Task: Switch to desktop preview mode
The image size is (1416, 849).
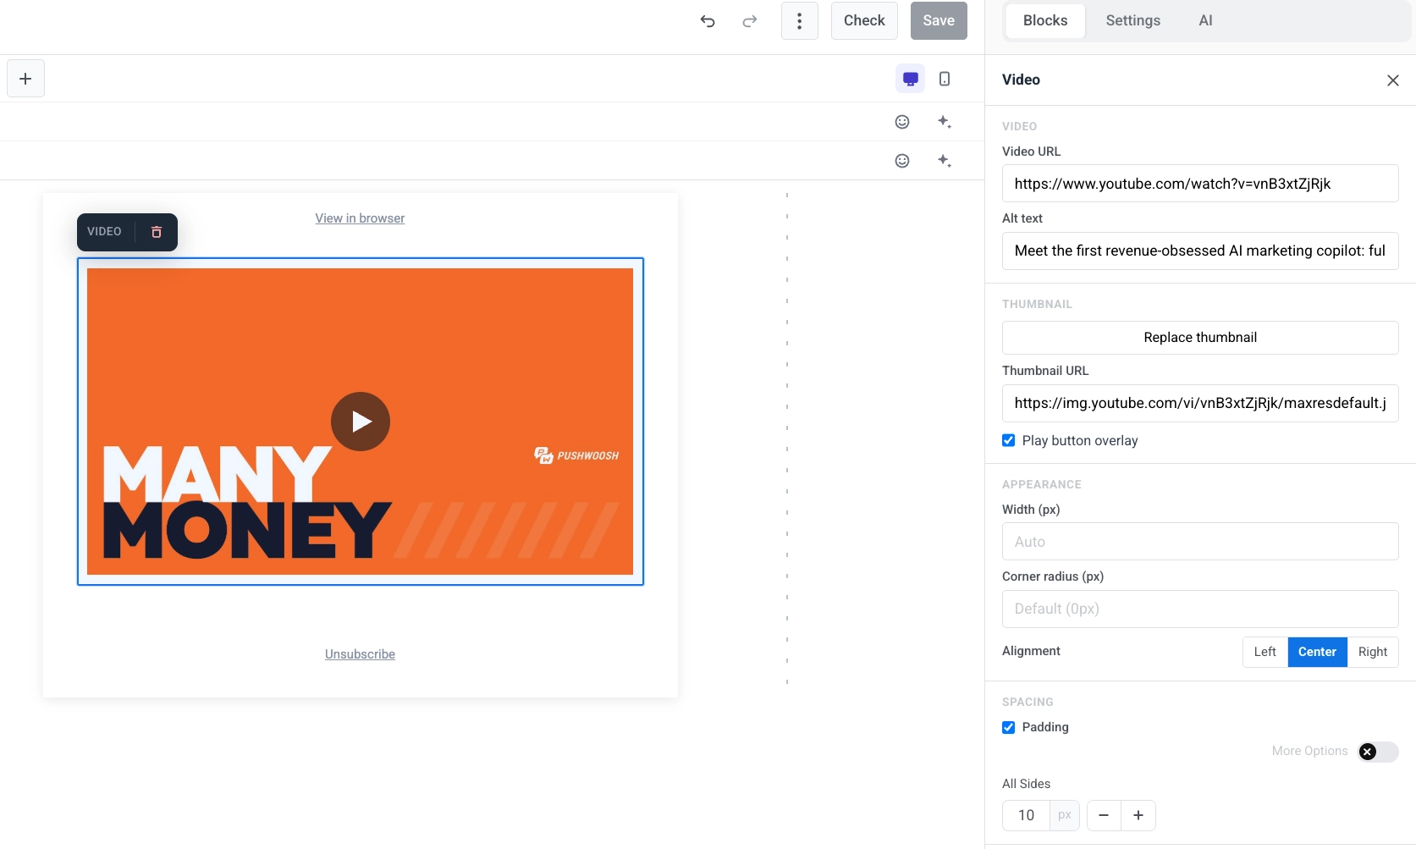Action: click(x=911, y=79)
